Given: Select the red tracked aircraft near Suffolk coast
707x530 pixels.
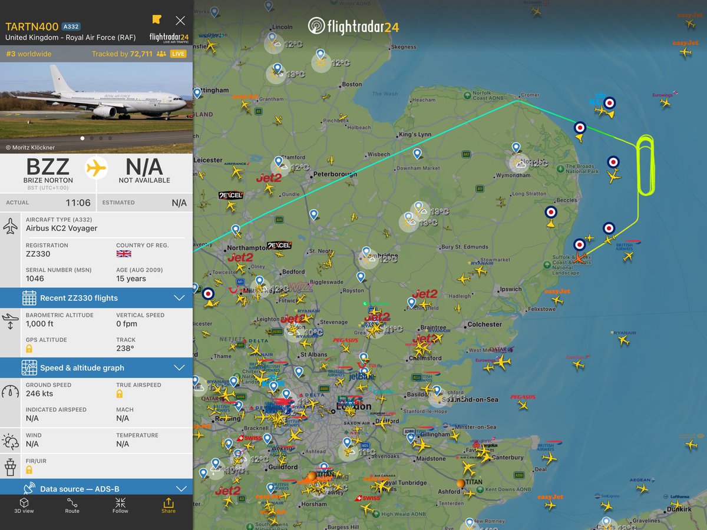Looking at the screenshot, I should [x=580, y=257].
